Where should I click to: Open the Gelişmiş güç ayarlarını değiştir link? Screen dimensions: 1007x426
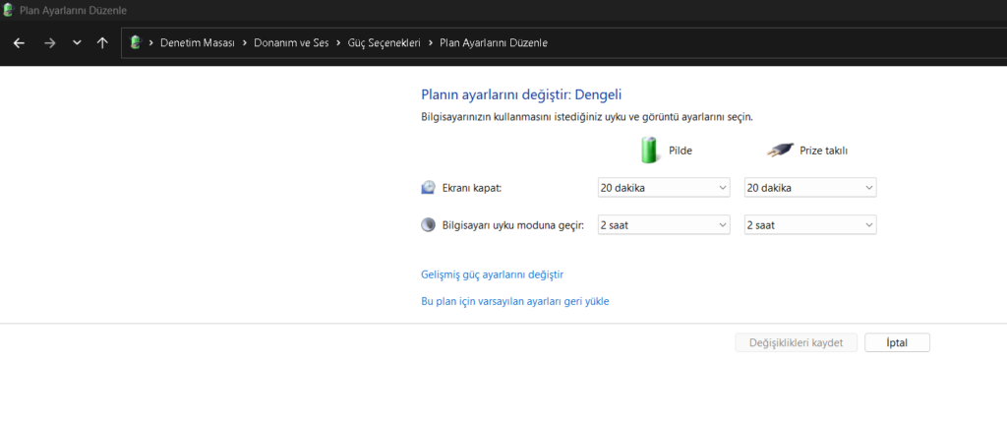coord(492,274)
